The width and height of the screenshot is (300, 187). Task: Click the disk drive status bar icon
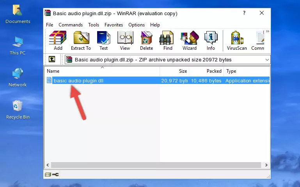pos(48,174)
